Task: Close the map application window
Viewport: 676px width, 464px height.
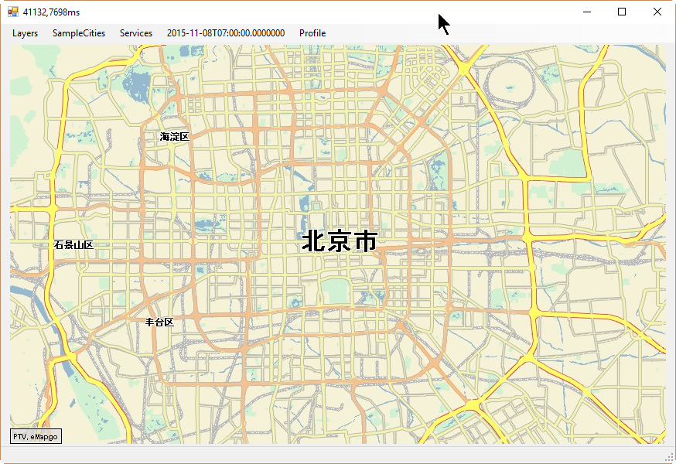Action: (657, 12)
